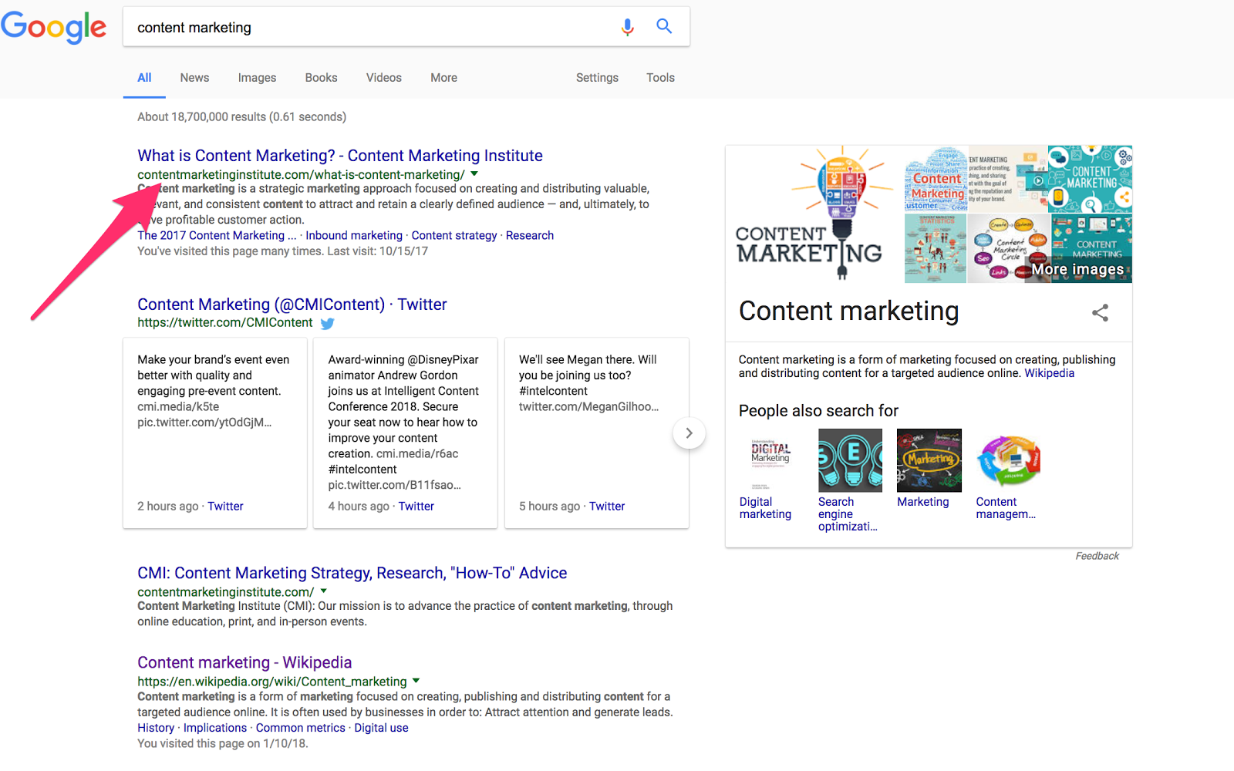Click the Twitter bird icon next to CMIContent URL
The image size is (1234, 771).
[327, 324]
